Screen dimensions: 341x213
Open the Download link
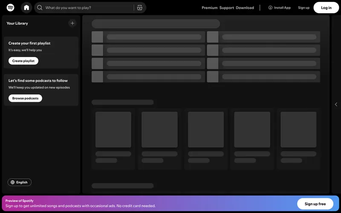[x=245, y=8]
